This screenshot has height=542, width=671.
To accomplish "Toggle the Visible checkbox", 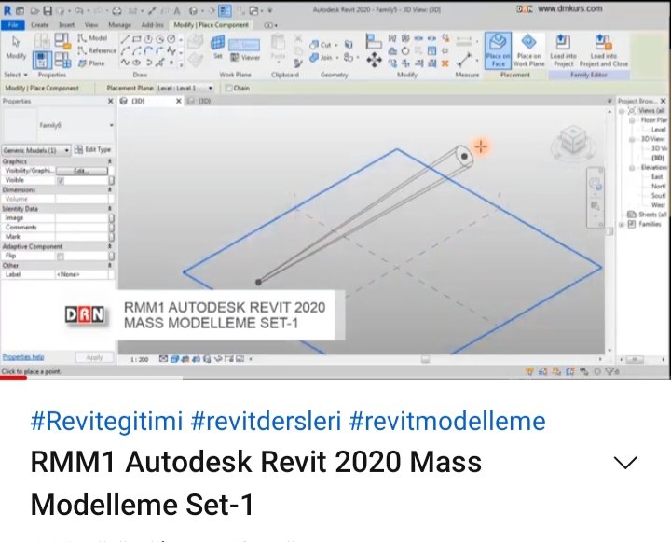I will [61, 180].
